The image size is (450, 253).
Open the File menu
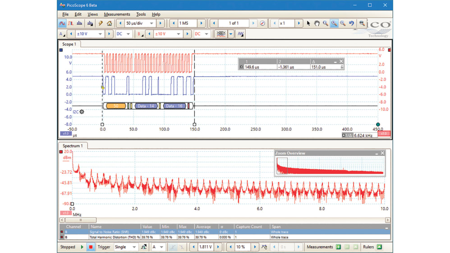click(65, 14)
